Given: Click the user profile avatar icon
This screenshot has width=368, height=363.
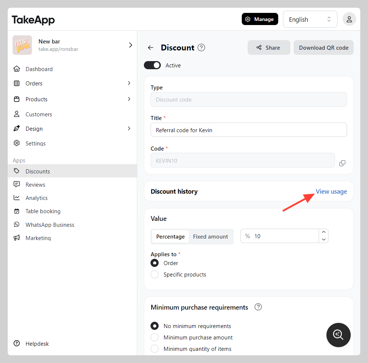Looking at the screenshot, I should (349, 19).
